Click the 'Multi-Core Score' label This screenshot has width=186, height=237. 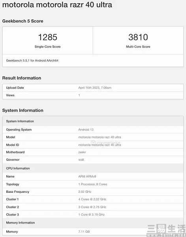[138, 47]
